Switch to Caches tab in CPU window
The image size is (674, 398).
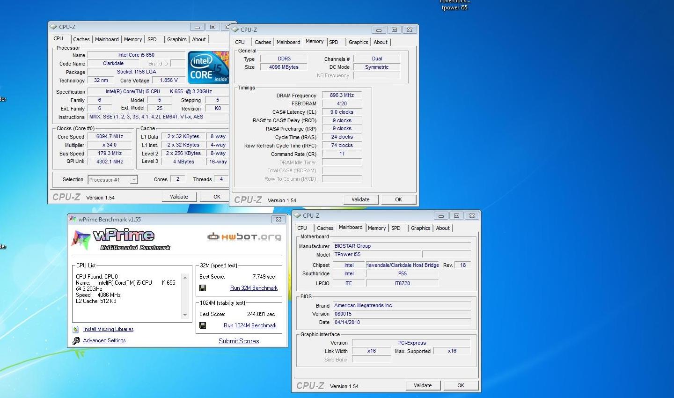pos(81,39)
